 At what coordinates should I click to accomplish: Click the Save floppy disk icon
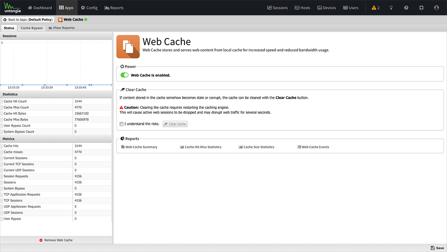click(x=433, y=248)
